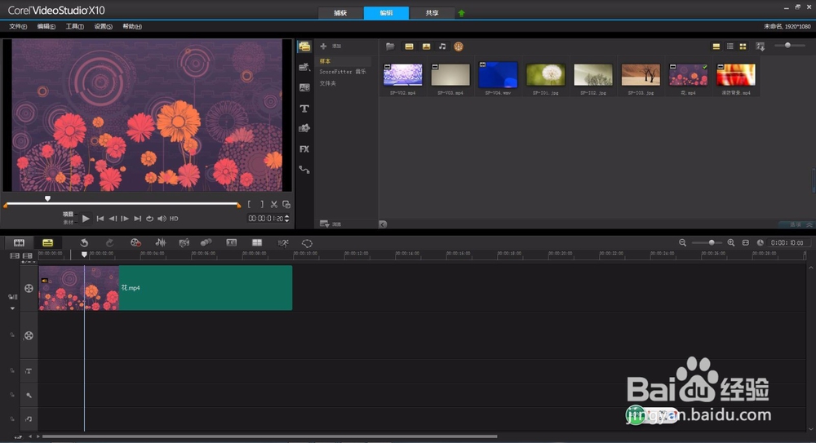Toggle library title display button
The image size is (816, 443).
[716, 47]
